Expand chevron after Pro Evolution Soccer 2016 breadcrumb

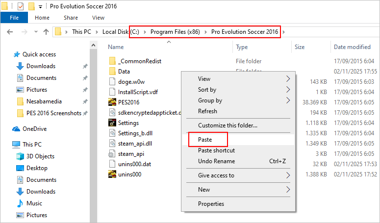click(x=283, y=32)
